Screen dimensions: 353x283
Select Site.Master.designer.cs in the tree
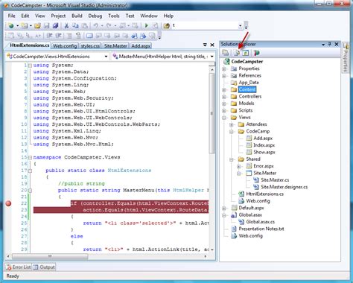tap(284, 187)
